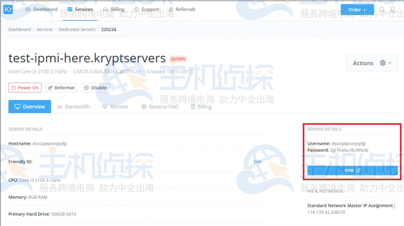Switch to the Reverse DNS tab

click(160, 107)
